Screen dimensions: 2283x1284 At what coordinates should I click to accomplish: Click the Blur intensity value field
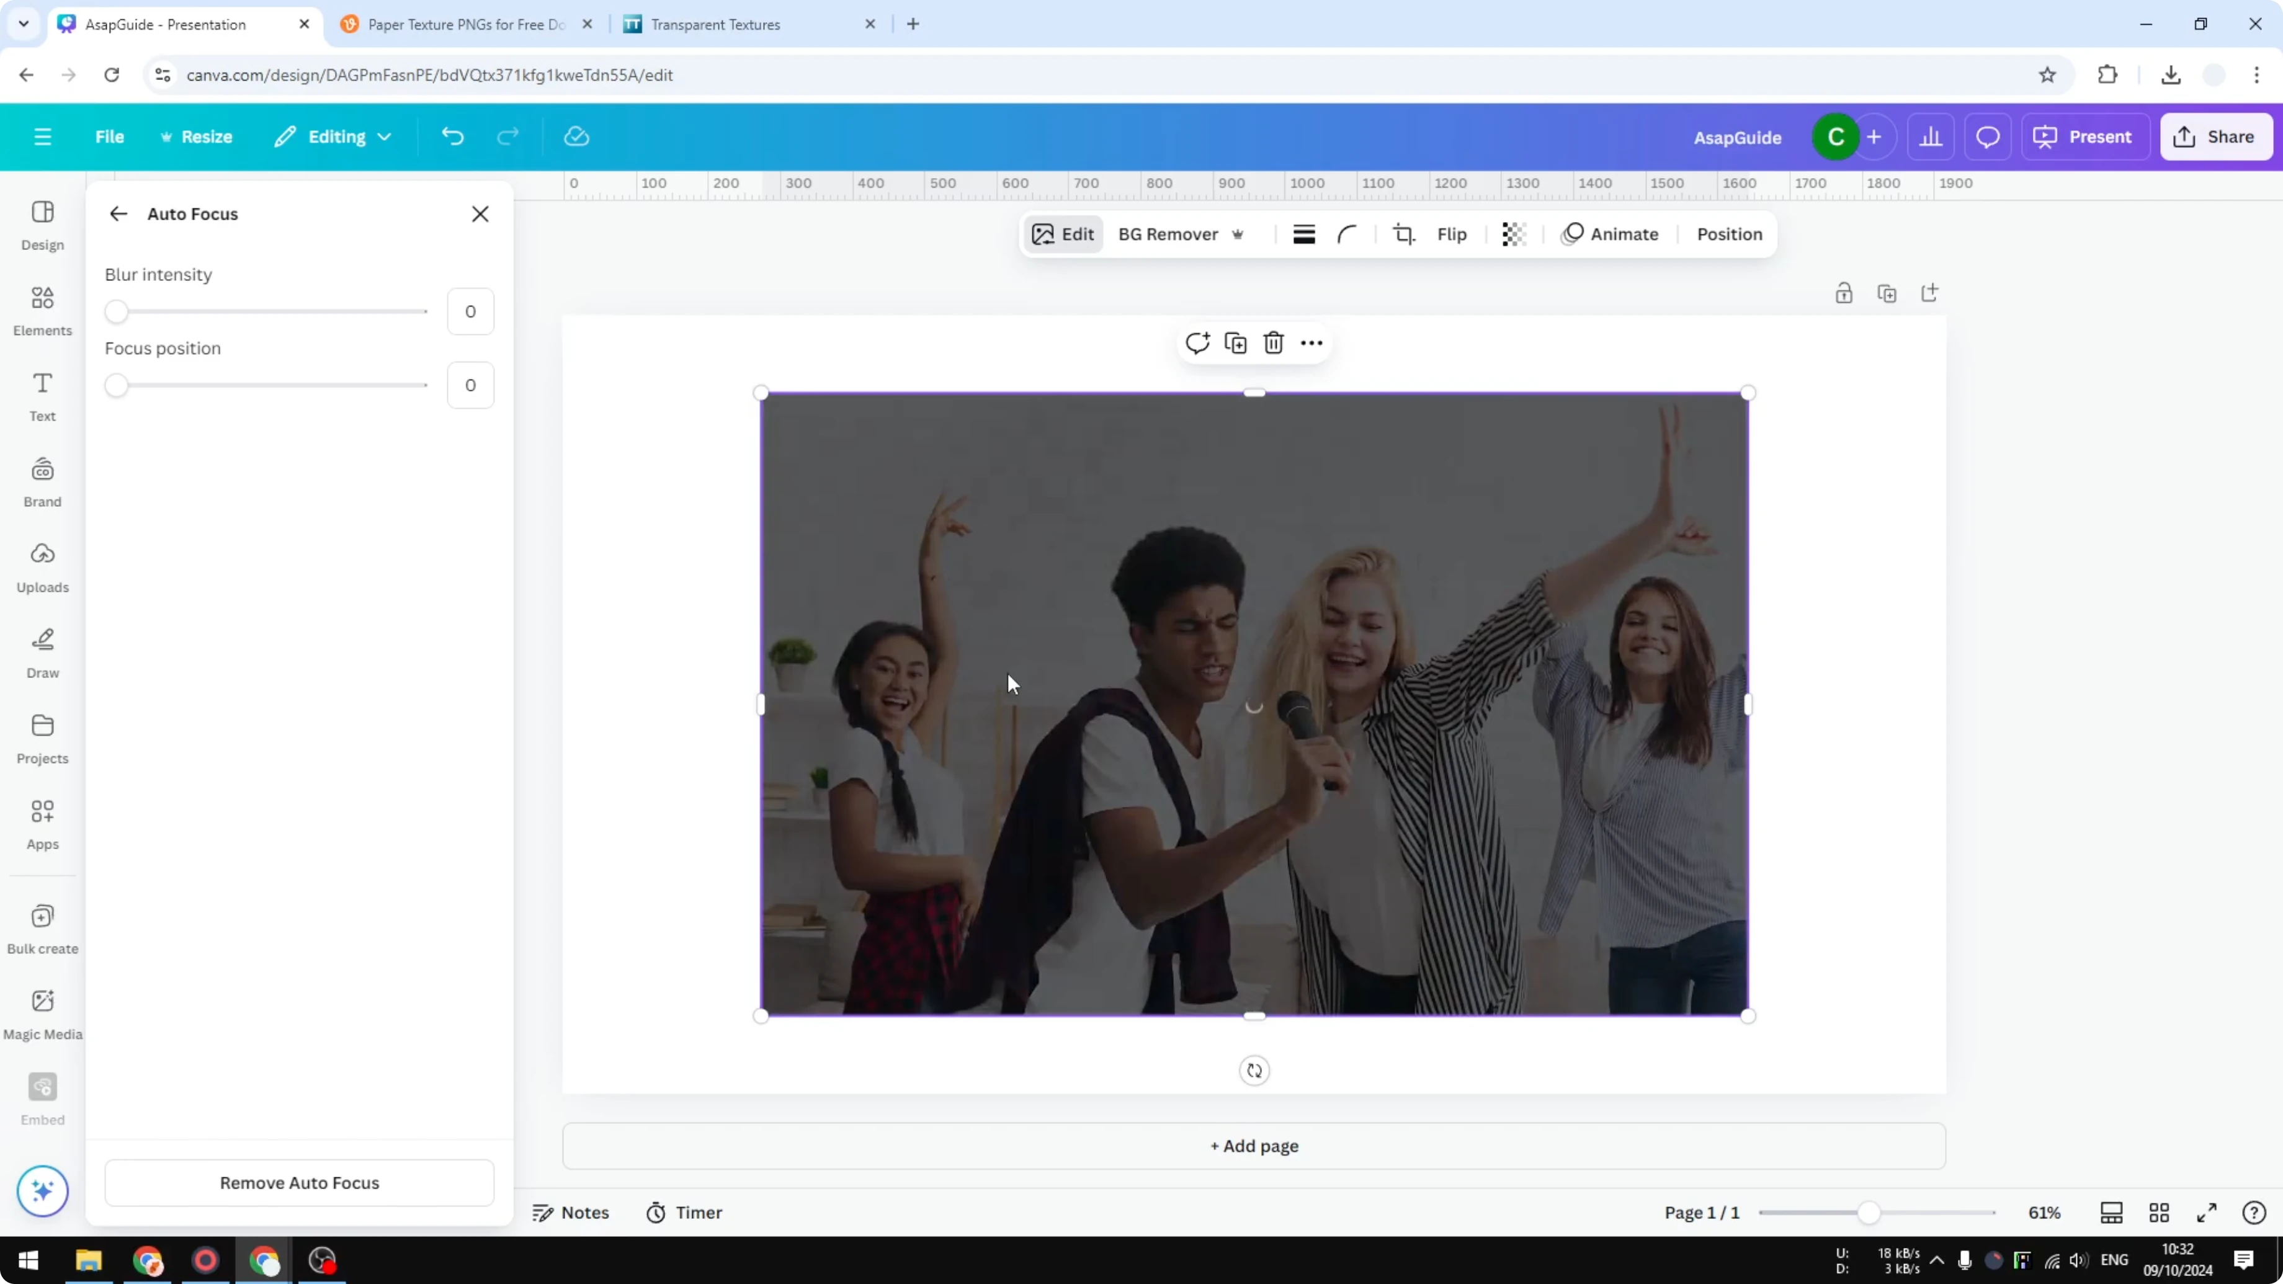point(471,311)
